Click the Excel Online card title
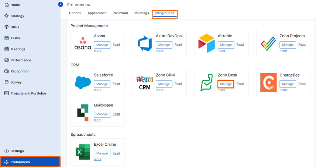Image resolution: width=316 pixels, height=167 pixels. pyautogui.click(x=105, y=144)
